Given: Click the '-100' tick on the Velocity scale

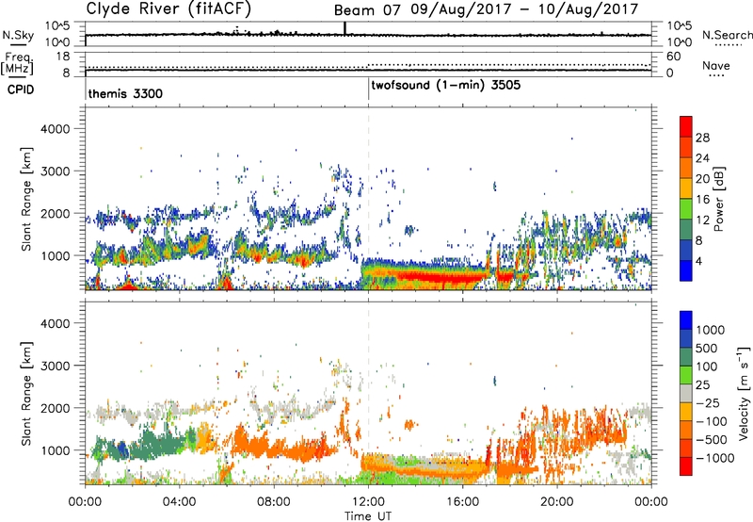Looking at the screenshot, I should (x=712, y=421).
